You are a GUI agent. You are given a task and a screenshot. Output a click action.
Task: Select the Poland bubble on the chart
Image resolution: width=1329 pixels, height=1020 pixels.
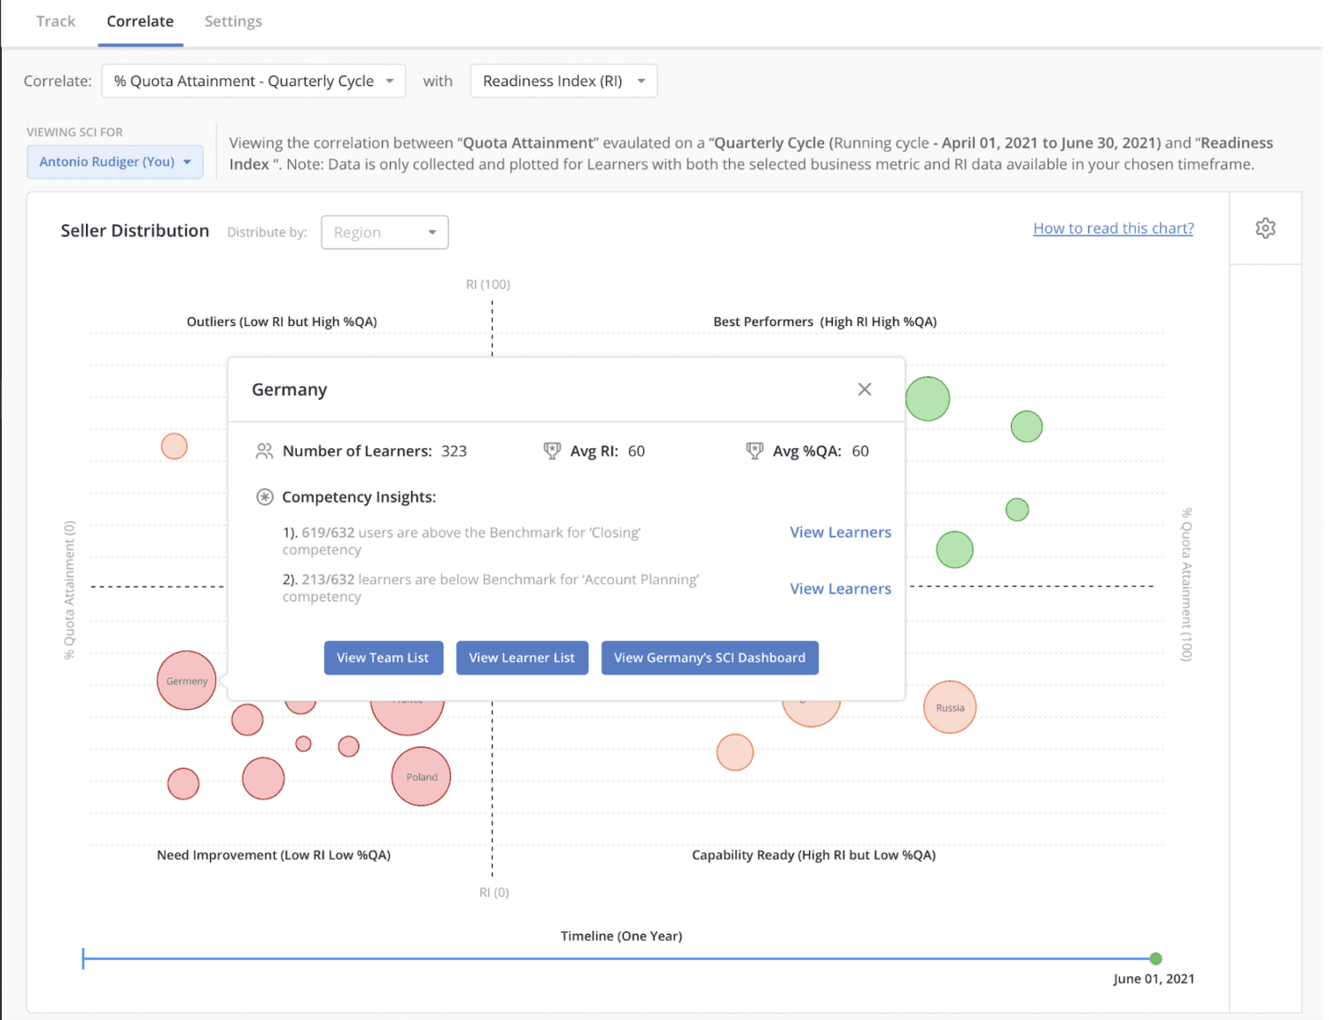pos(420,777)
